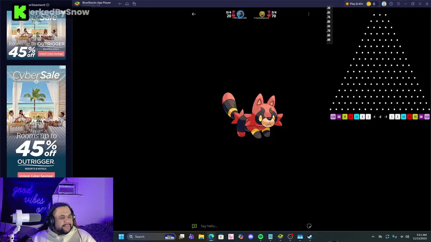This screenshot has width=431, height=242.
Task: Expand the BlueStacks side toolbar chevrons
Action: point(427,4)
